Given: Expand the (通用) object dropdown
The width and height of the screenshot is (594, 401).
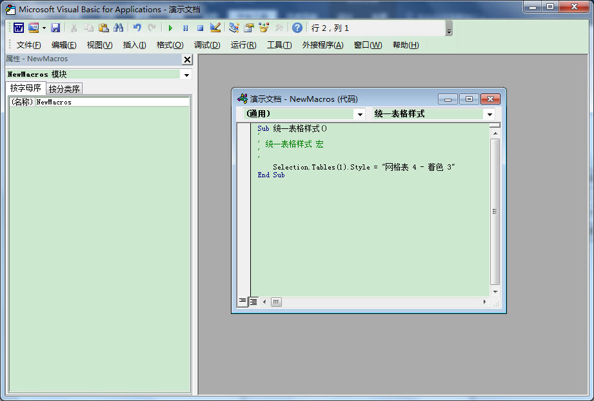Looking at the screenshot, I should (360, 114).
